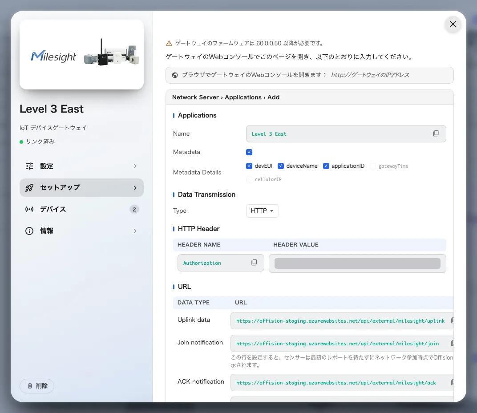Copy the Uplink data URL
Screen dimensions: 477x413
click(452, 320)
